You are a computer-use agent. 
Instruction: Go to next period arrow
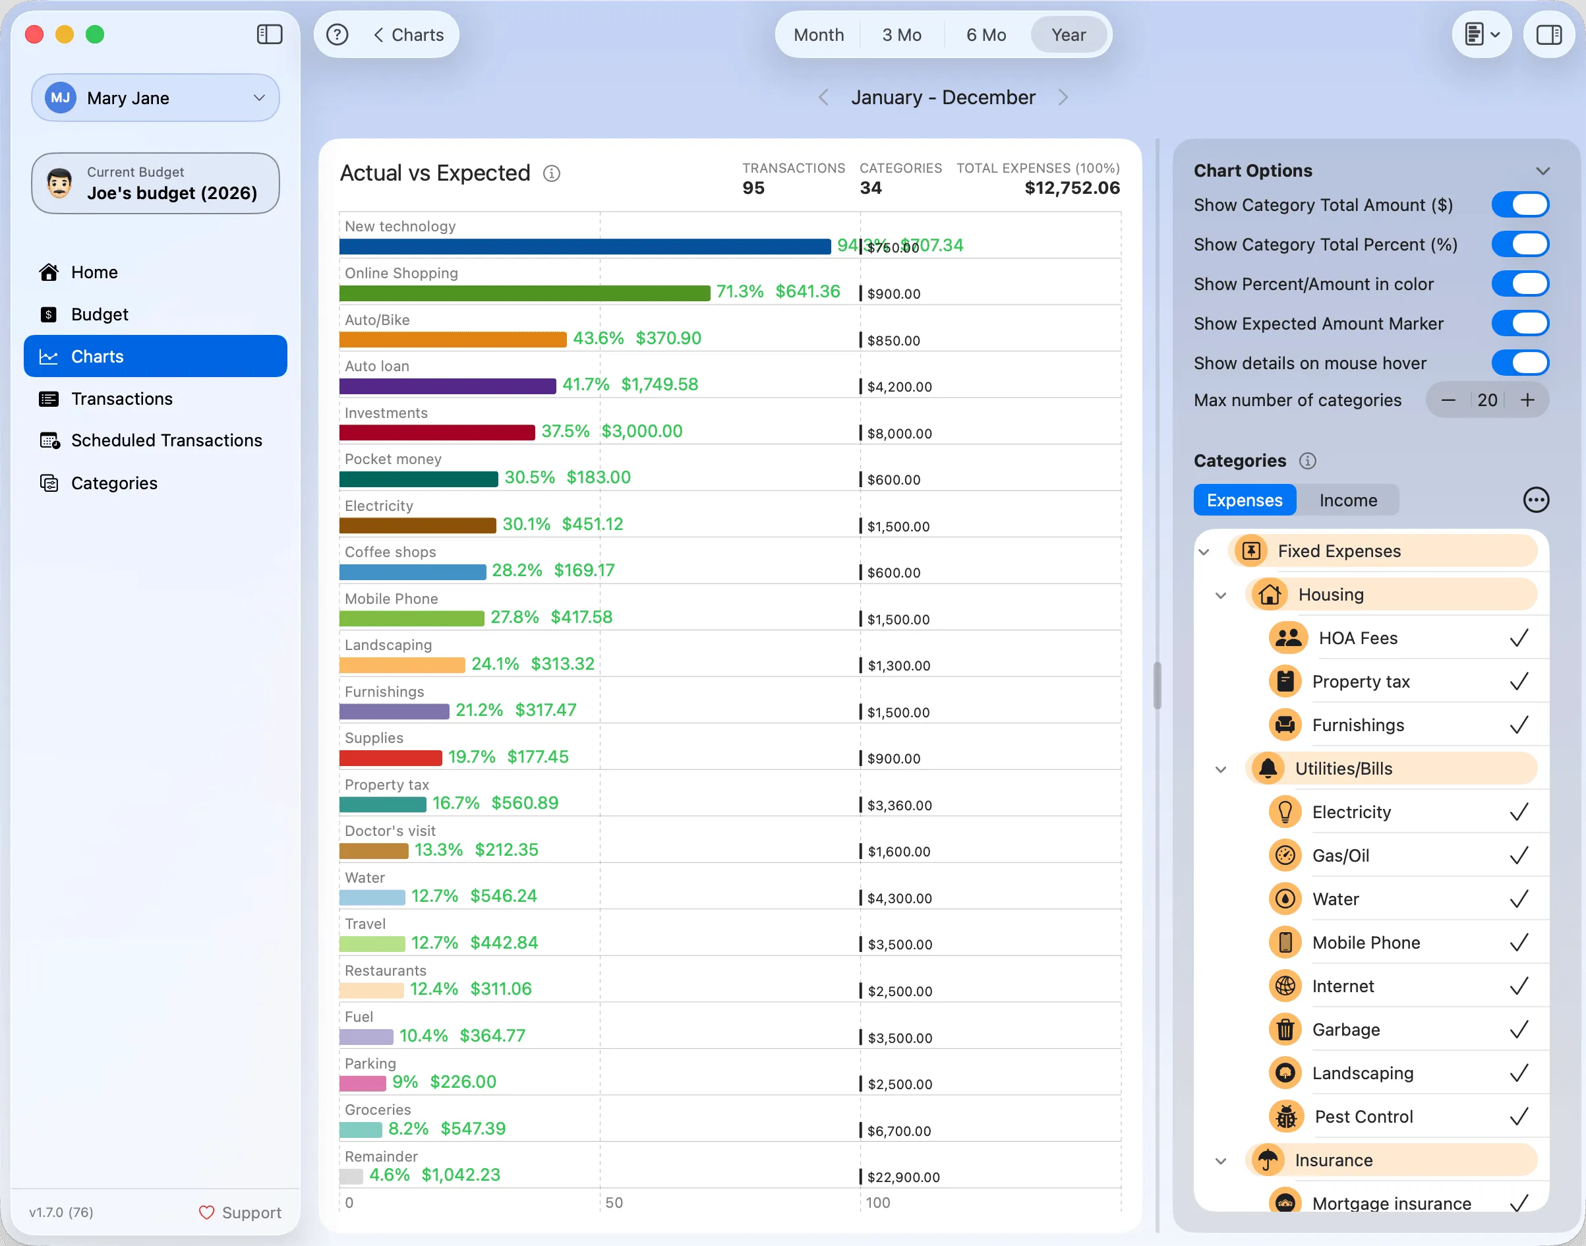point(1063,97)
